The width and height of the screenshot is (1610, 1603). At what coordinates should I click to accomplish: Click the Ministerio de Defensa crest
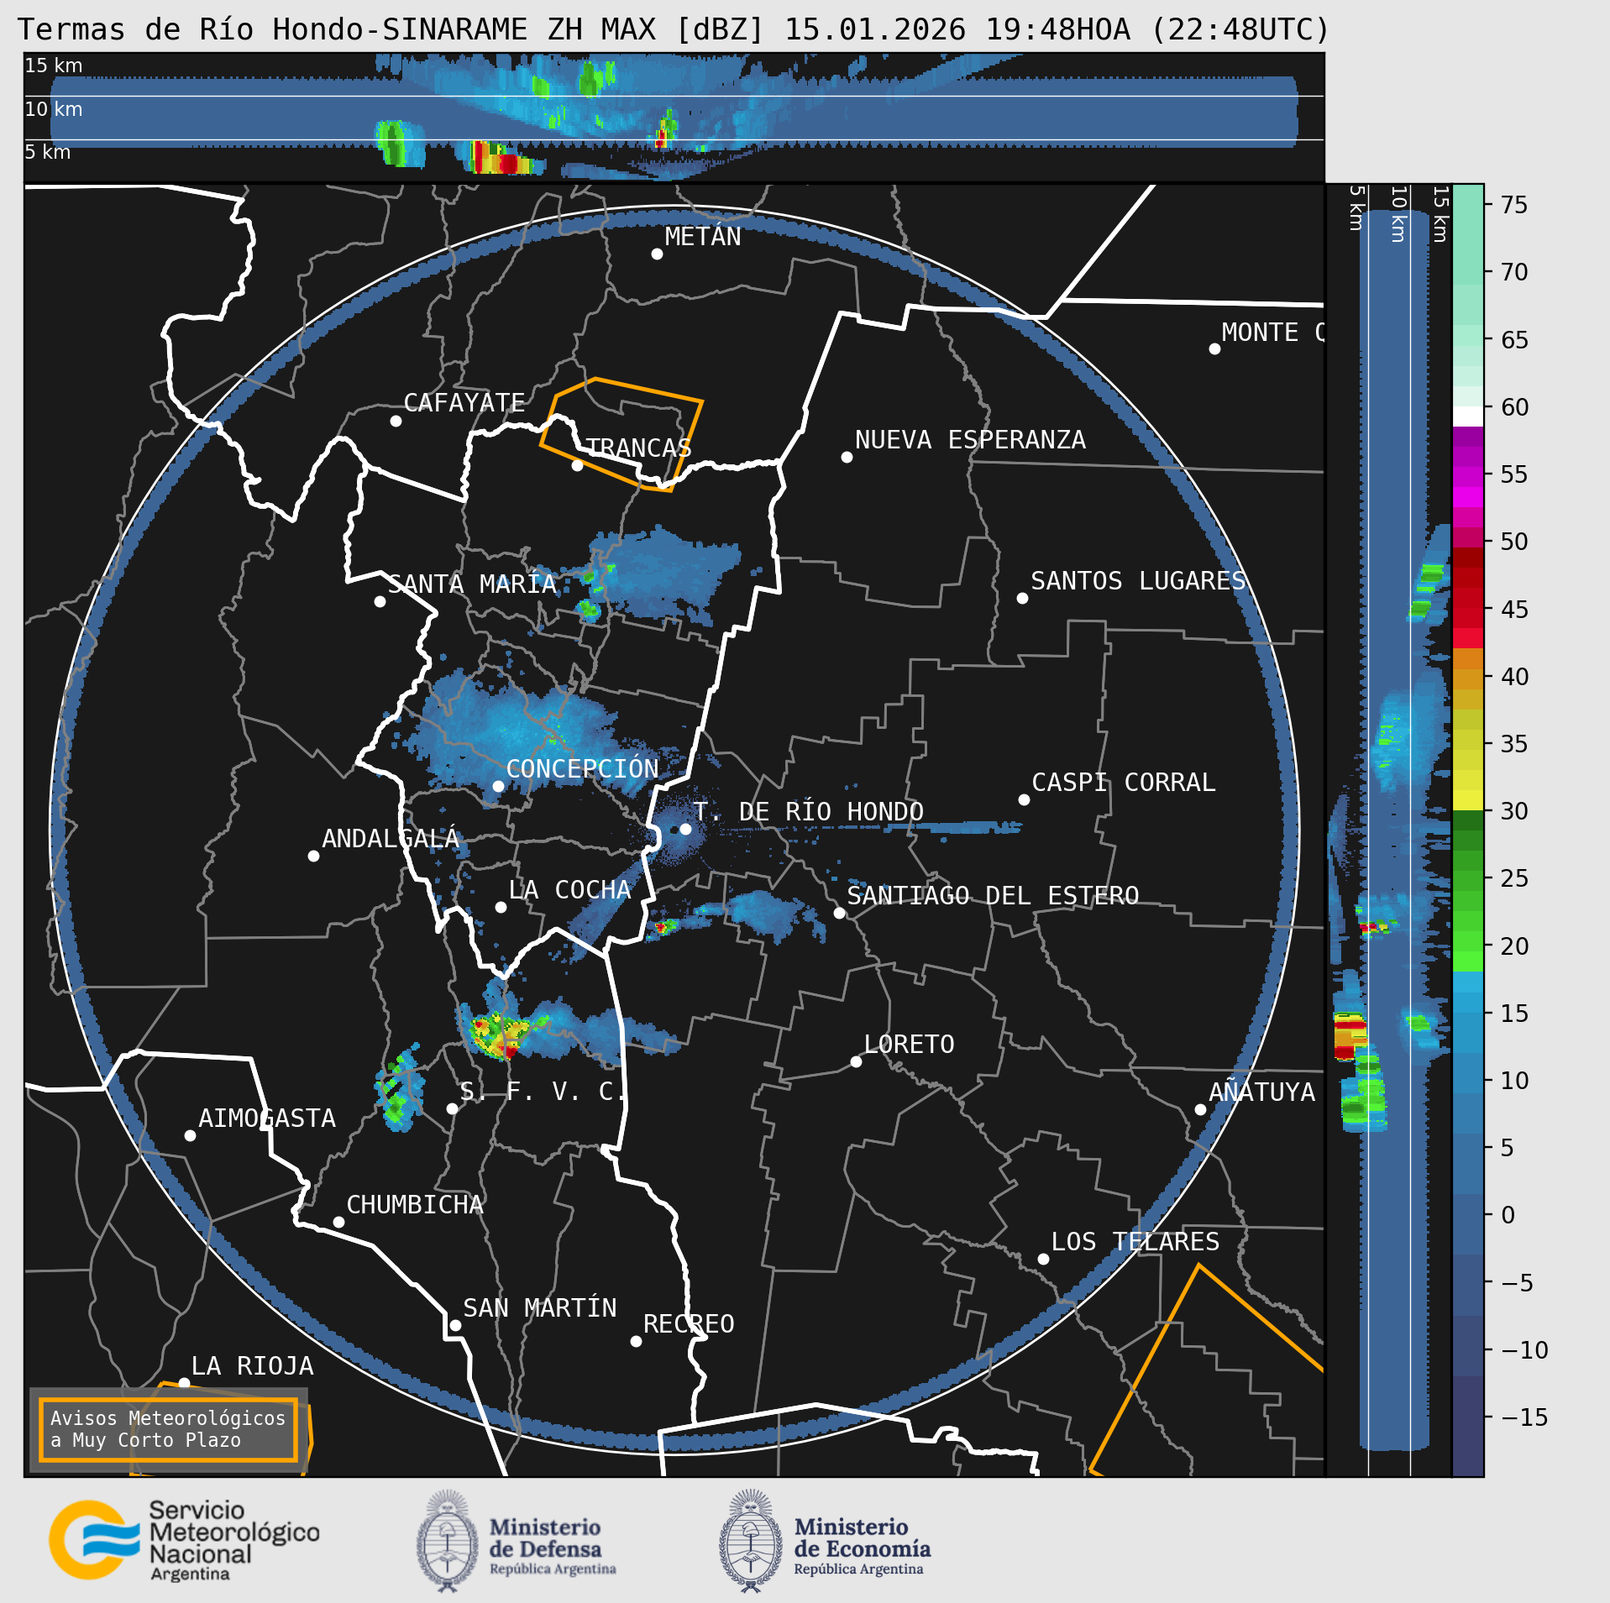point(447,1540)
